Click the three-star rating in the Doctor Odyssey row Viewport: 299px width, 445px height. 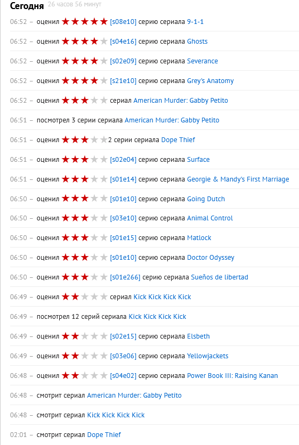click(x=85, y=258)
